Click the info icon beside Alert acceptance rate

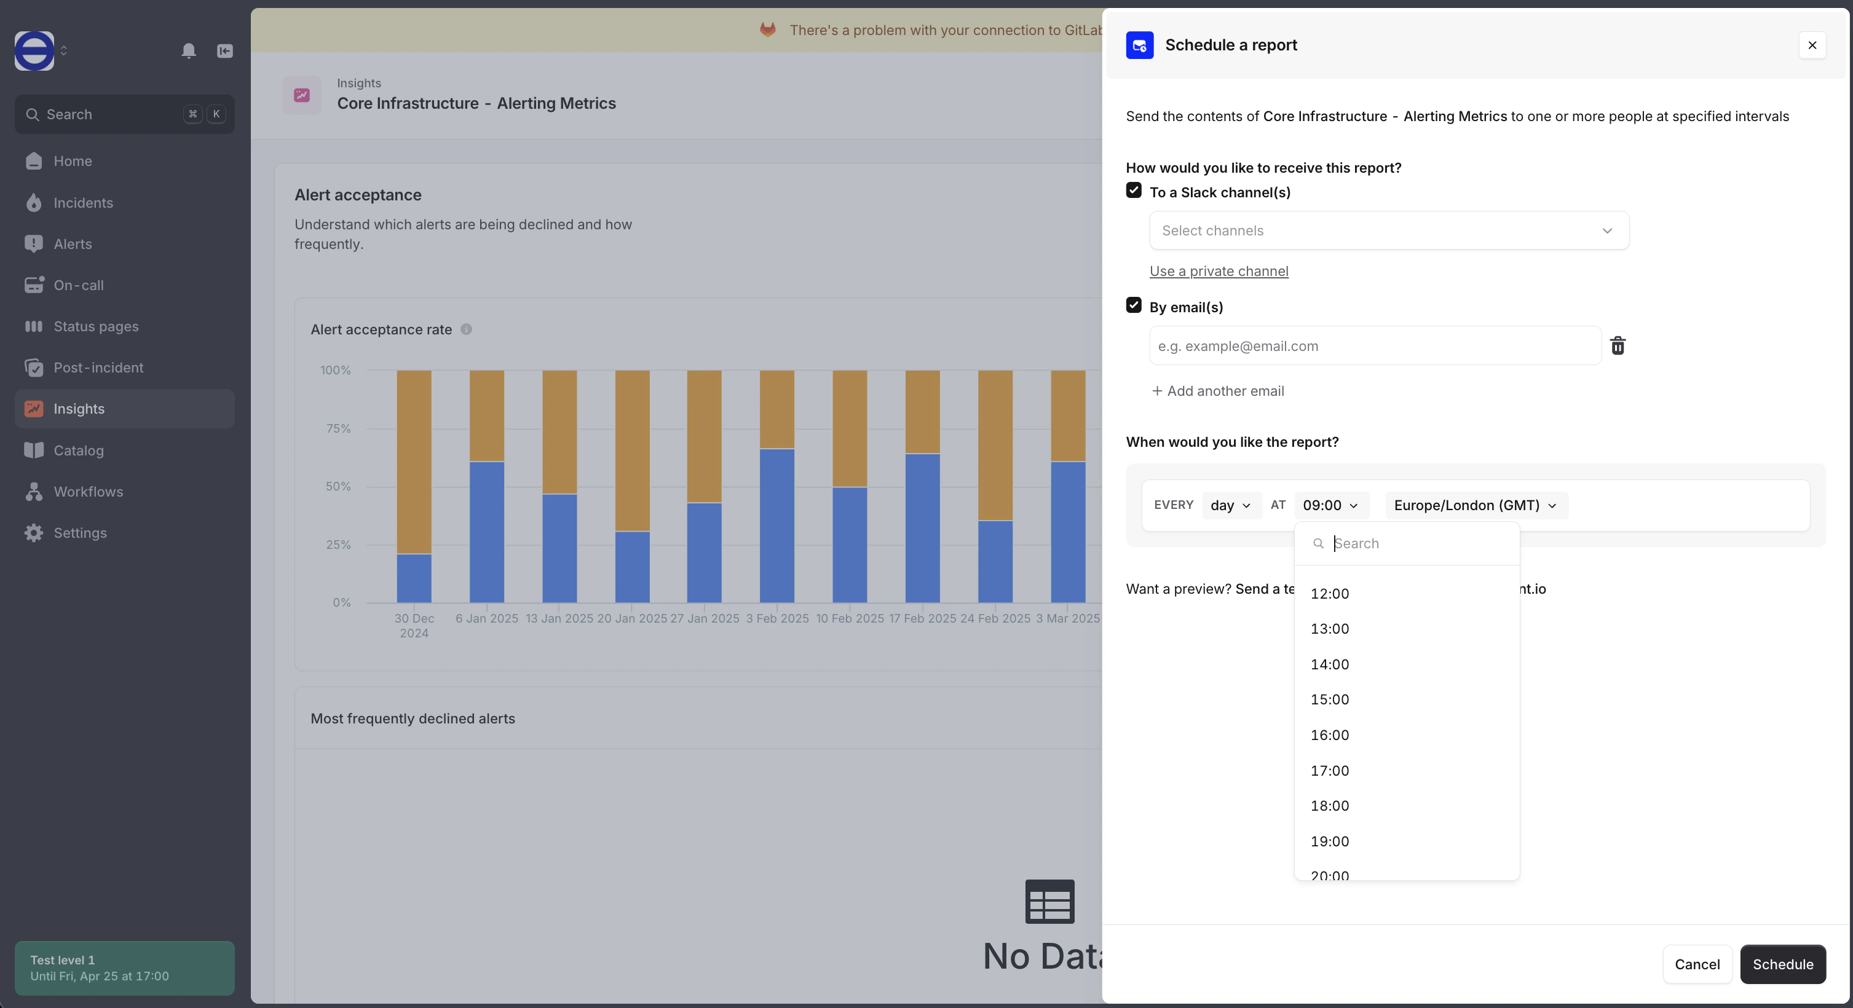click(x=466, y=329)
